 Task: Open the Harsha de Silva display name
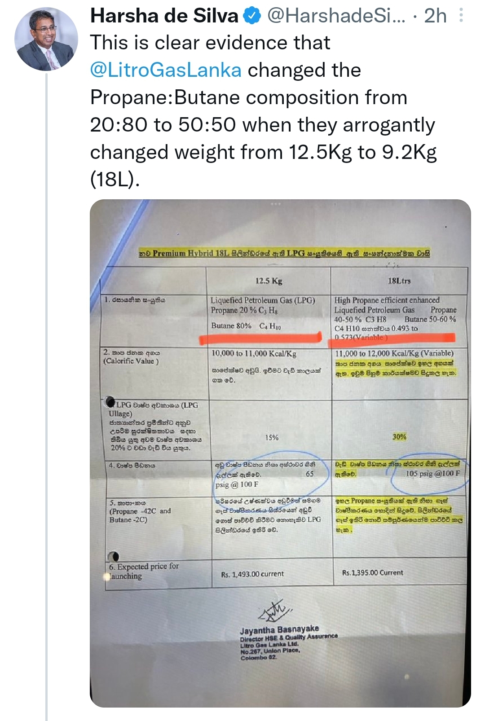click(164, 16)
